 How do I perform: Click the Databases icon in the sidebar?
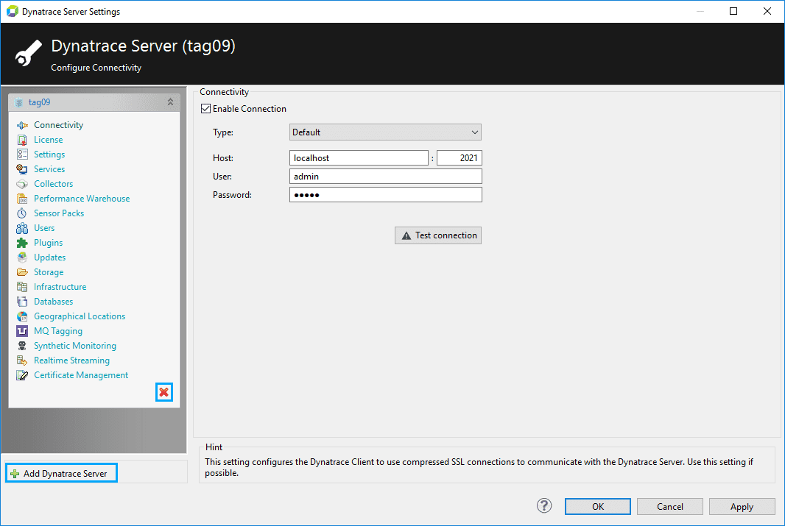click(x=22, y=302)
